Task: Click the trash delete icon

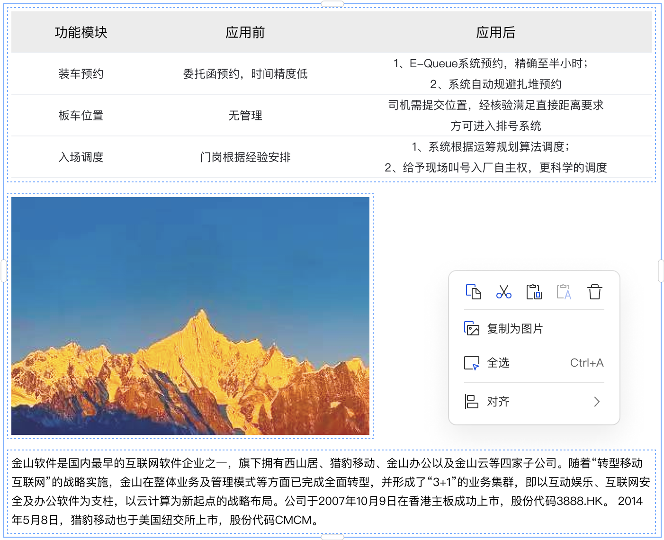Action: click(x=594, y=292)
